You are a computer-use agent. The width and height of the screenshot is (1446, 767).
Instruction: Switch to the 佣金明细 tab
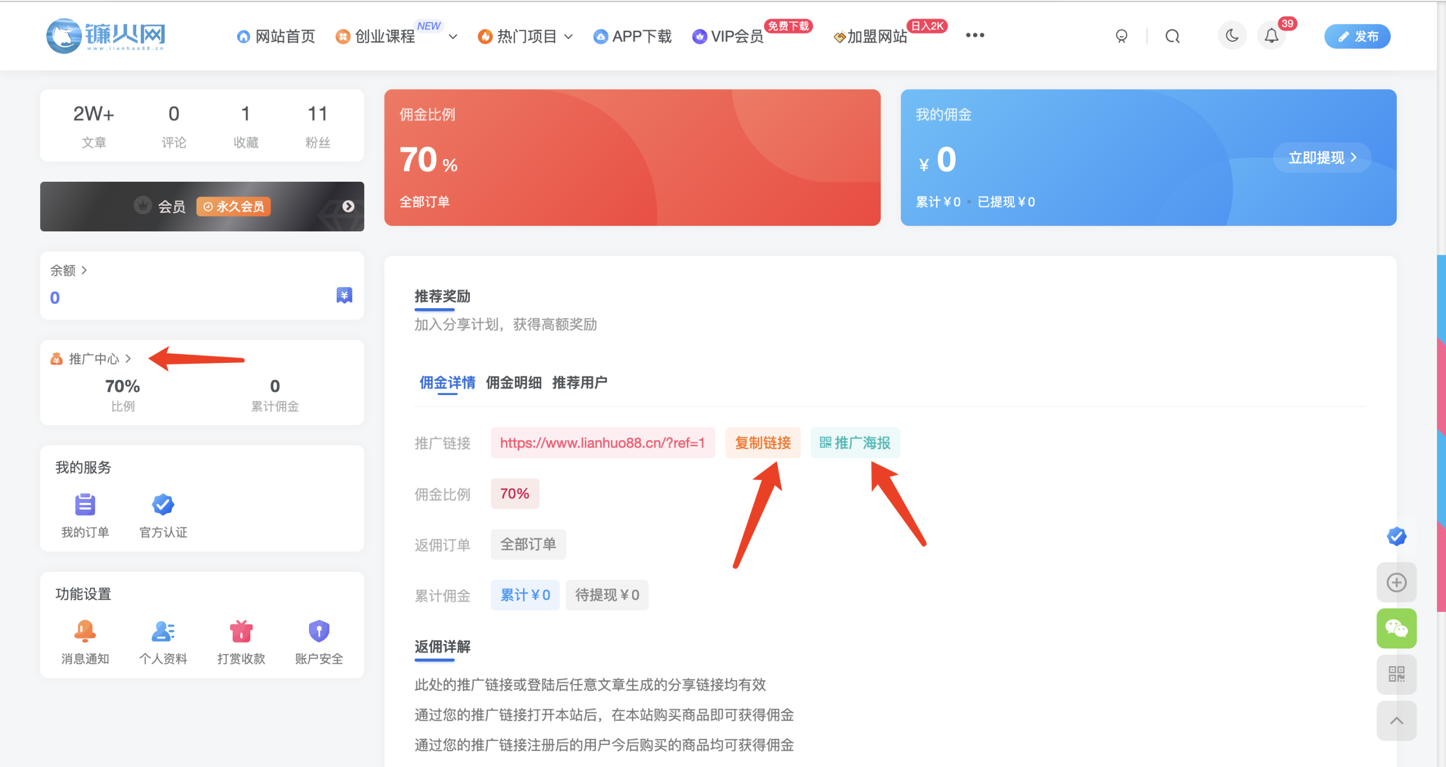coord(513,383)
